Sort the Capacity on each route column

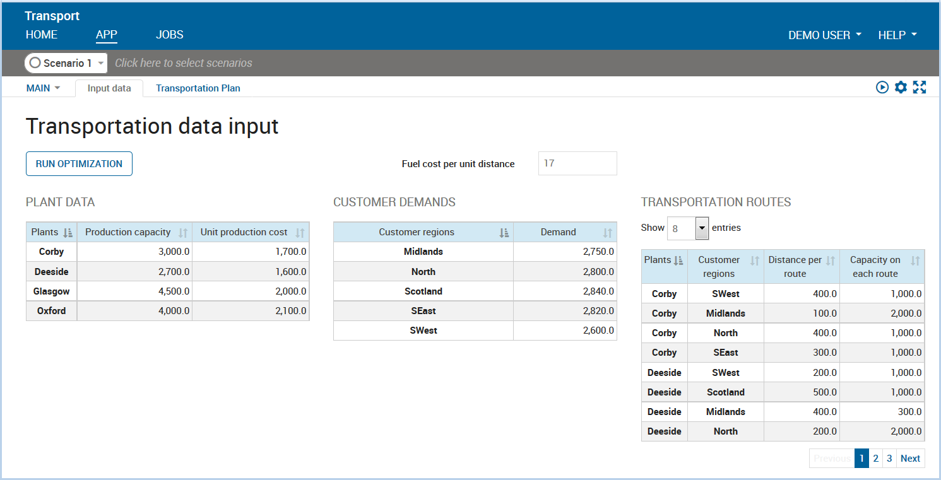(x=916, y=259)
